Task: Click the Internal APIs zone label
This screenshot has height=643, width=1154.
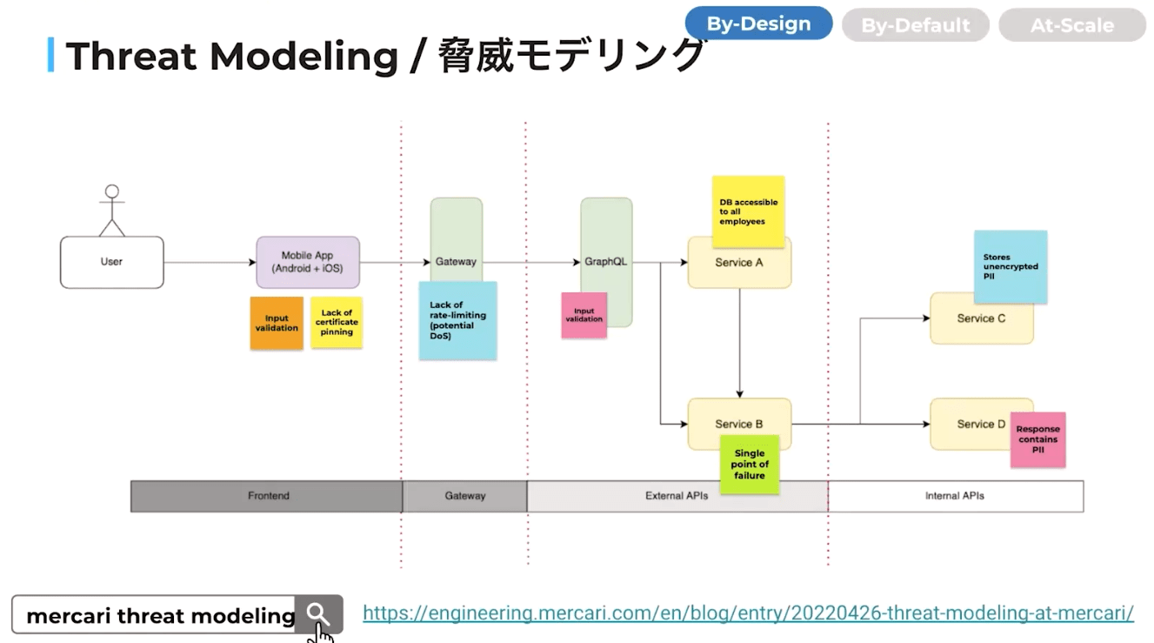Action: pos(955,496)
